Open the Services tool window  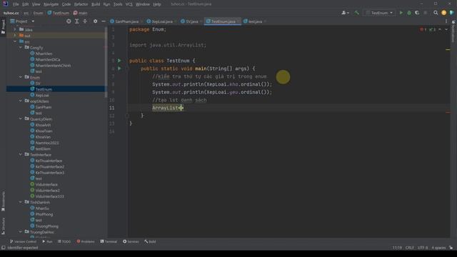coord(131,241)
